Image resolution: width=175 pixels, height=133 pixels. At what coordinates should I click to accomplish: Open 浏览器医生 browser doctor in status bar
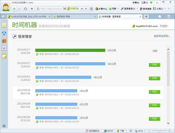(x=92, y=131)
